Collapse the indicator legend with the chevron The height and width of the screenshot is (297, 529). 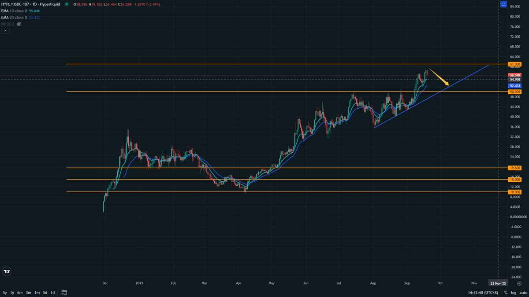(6, 31)
